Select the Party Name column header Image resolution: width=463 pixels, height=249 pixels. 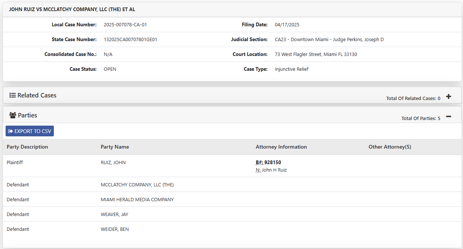click(x=115, y=147)
